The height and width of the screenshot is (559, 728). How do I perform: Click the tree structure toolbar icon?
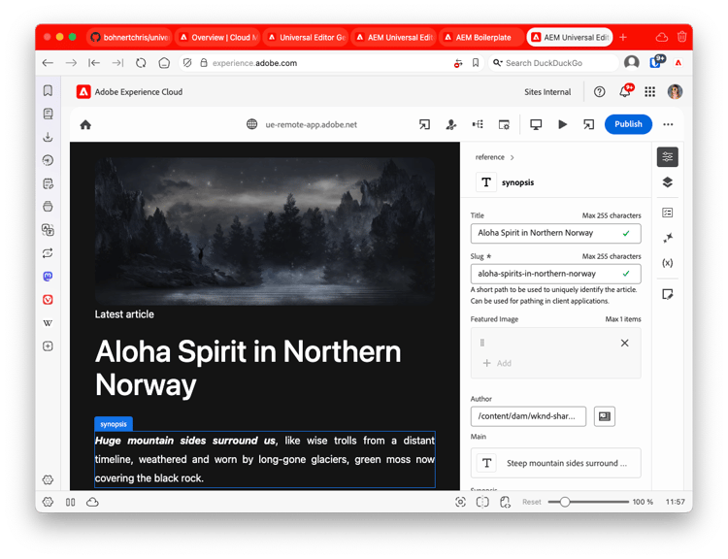coord(478,124)
